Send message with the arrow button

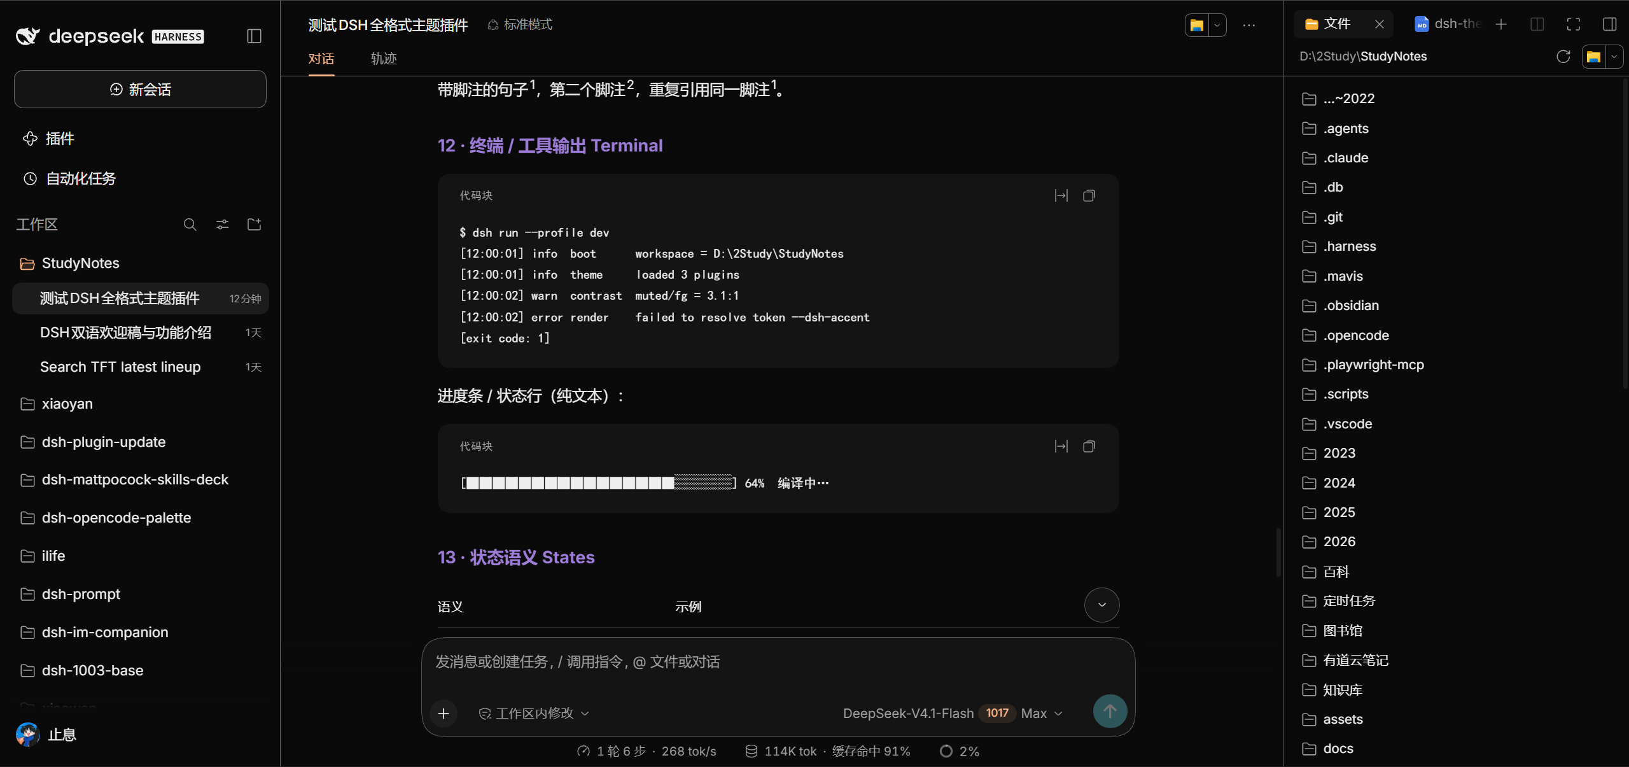(1110, 711)
